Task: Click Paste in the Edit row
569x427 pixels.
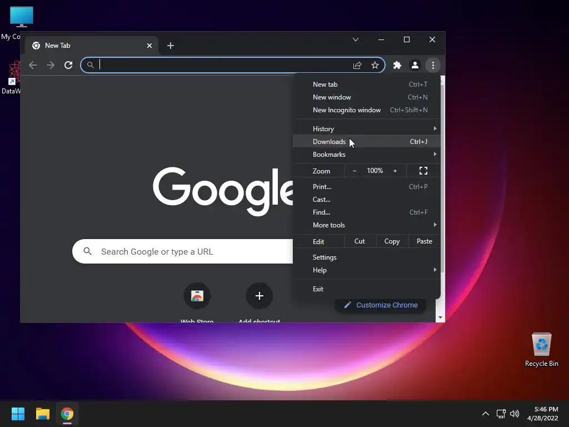Action: point(424,241)
